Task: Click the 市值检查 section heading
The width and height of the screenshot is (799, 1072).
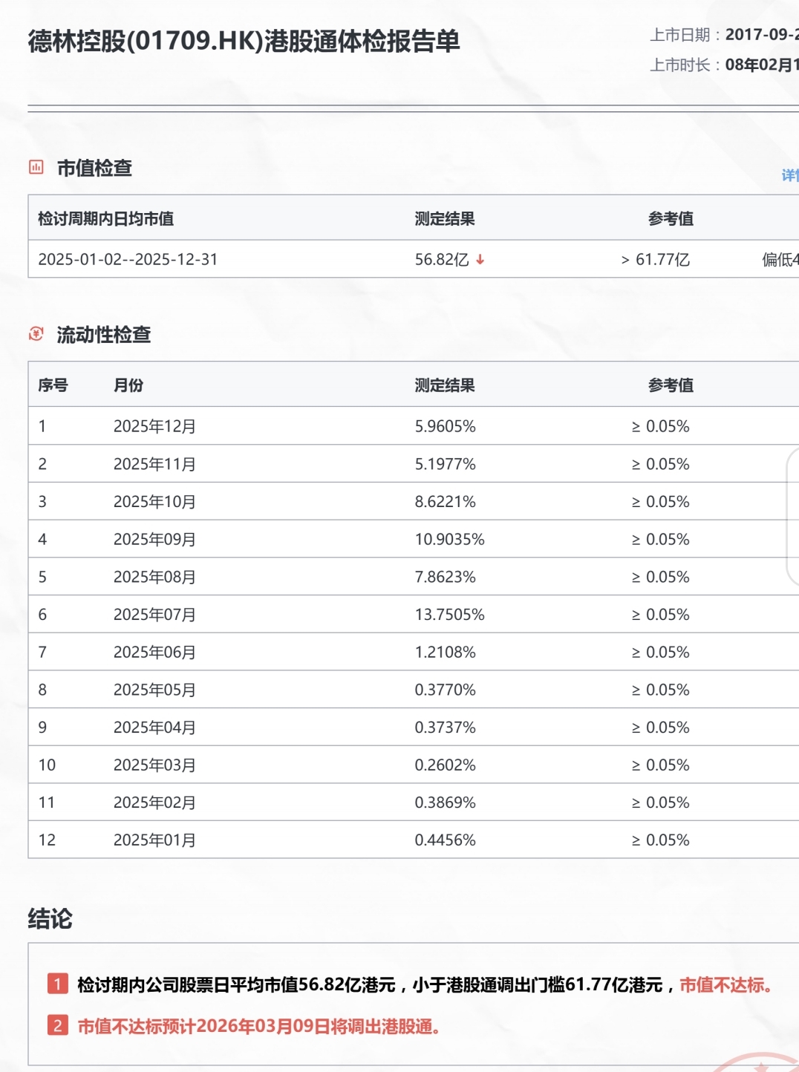Action: coord(94,168)
